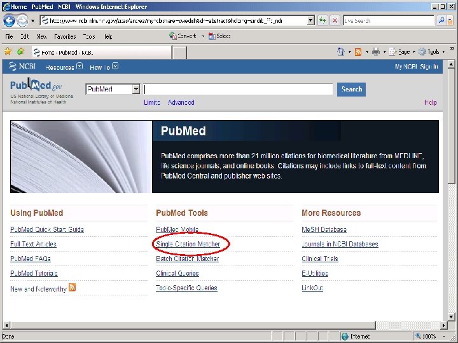Click the red Stop loading icon
Viewport: 458px width, 343px height.
click(335, 20)
